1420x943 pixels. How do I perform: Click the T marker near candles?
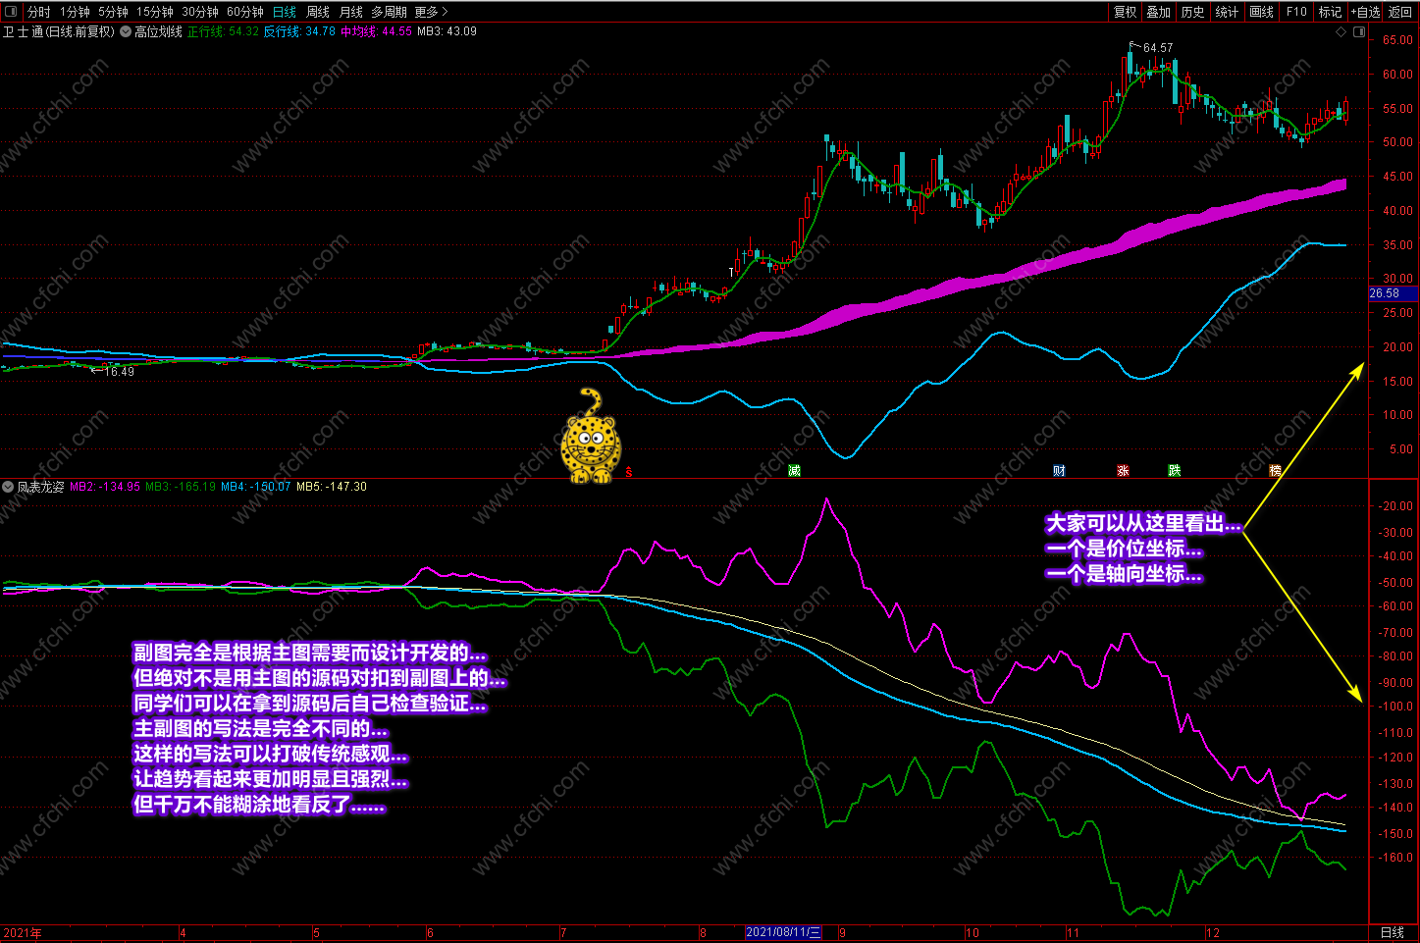[731, 272]
